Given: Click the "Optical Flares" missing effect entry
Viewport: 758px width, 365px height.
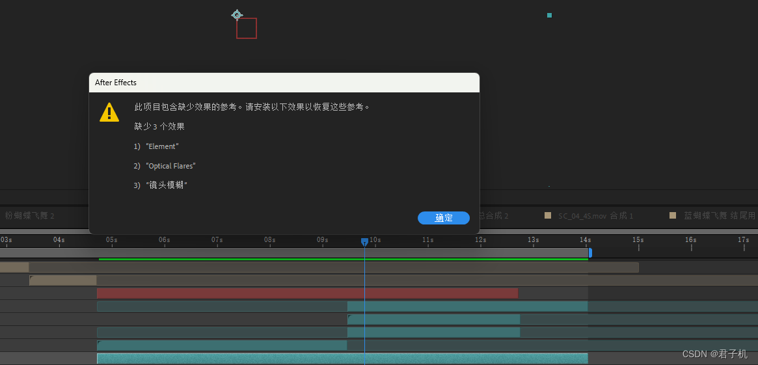Looking at the screenshot, I should tap(170, 166).
